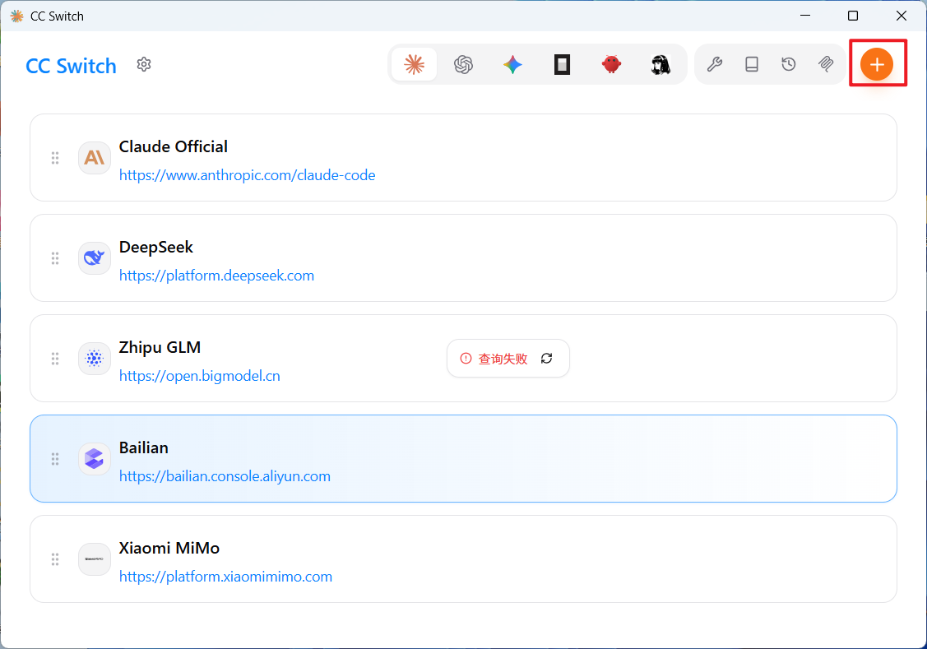Select the Zhipu GLM provider name

pyautogui.click(x=160, y=348)
